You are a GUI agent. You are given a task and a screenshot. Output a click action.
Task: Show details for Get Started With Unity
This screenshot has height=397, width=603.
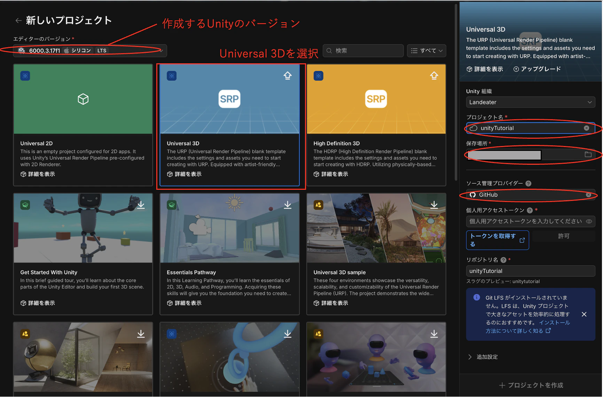coord(38,303)
